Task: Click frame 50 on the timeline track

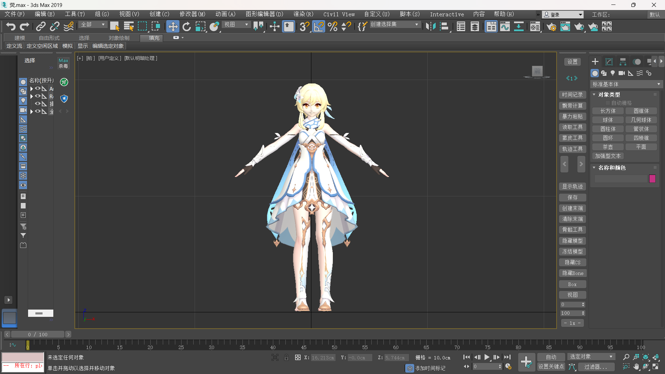Action: pyautogui.click(x=334, y=345)
